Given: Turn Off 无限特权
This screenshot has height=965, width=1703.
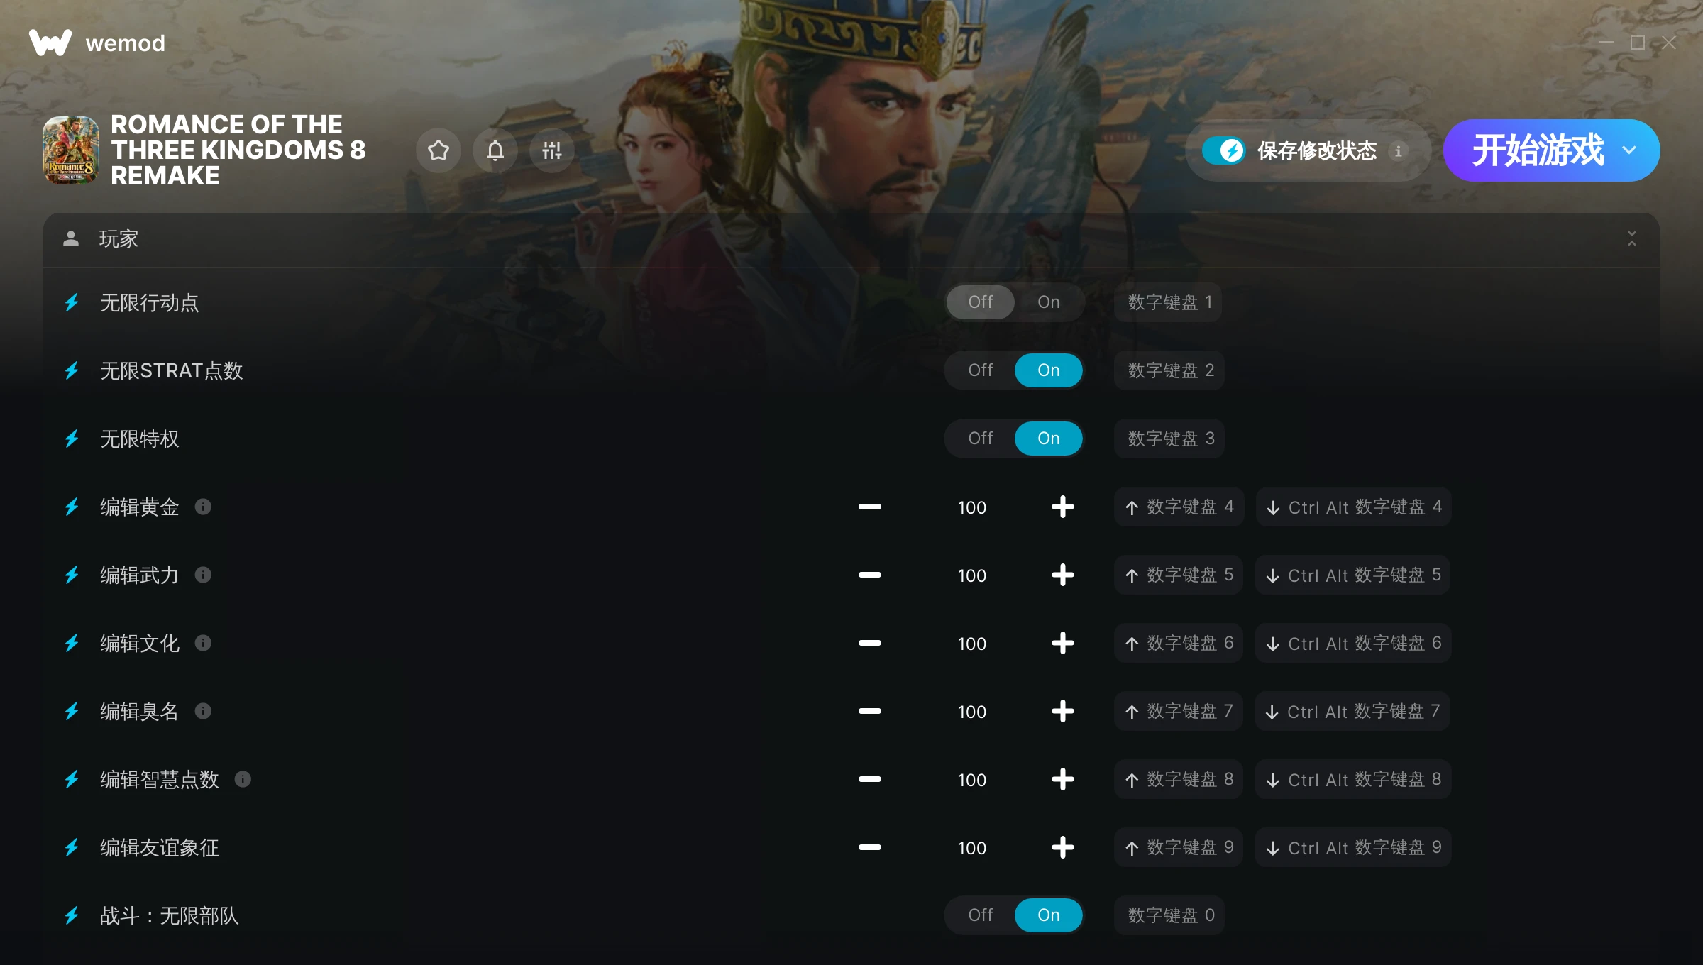Looking at the screenshot, I should pyautogui.click(x=980, y=439).
